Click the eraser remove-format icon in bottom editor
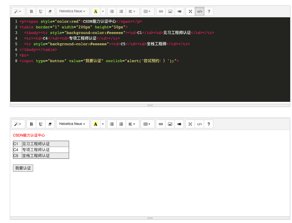Image resolution: width=292 pixels, height=223 pixels. click(50, 124)
